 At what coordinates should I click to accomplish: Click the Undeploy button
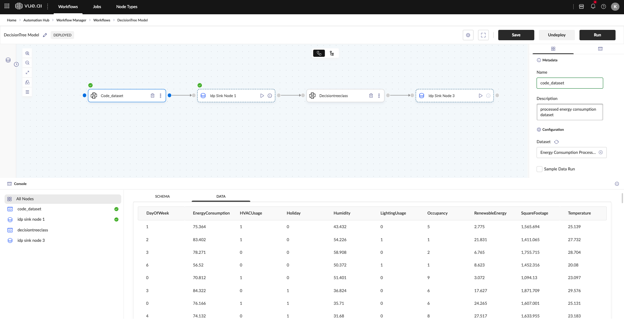(x=556, y=35)
